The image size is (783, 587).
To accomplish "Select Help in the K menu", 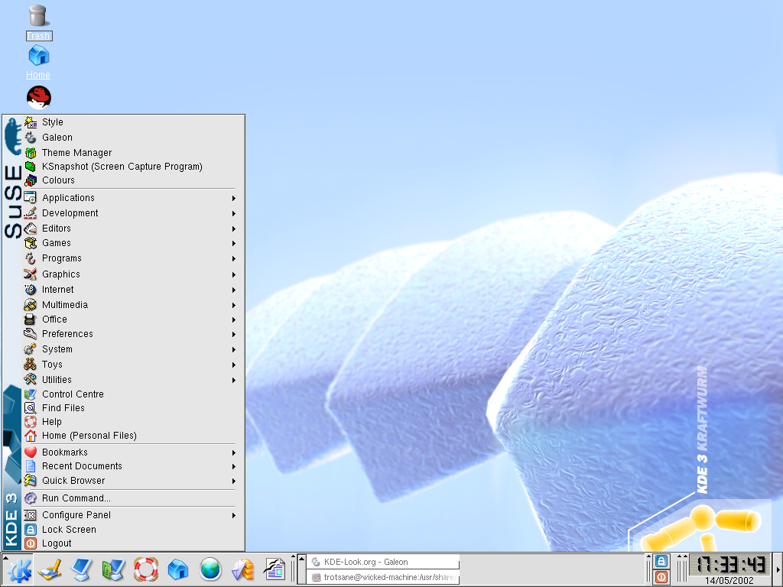I will click(130, 422).
